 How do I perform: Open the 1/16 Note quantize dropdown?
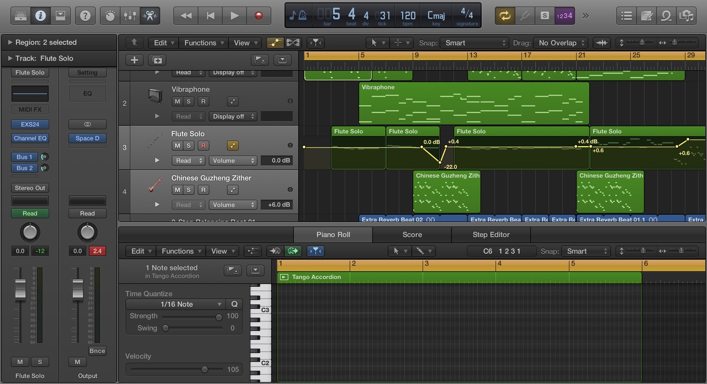(x=176, y=304)
